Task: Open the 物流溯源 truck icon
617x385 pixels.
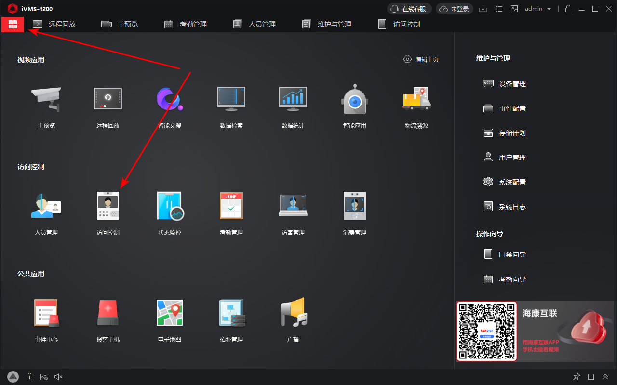Action: click(416, 100)
